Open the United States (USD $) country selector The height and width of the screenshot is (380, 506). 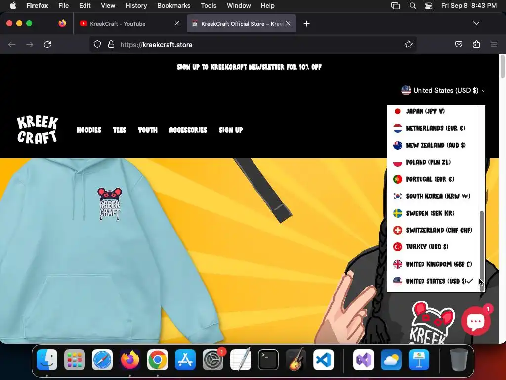click(x=443, y=90)
